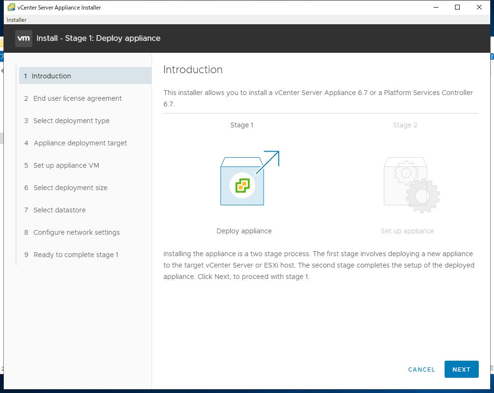Screen dimensions: 494x393
Task: Click the CANCEL button
Action: [x=421, y=369]
